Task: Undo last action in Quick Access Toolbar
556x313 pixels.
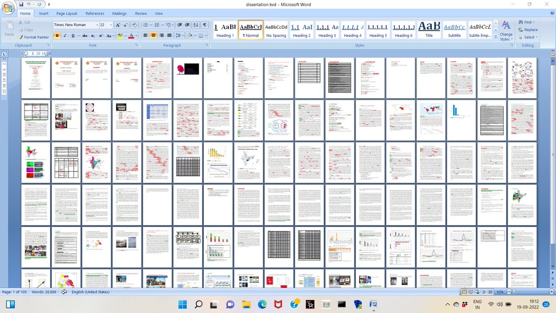Action: point(29,4)
